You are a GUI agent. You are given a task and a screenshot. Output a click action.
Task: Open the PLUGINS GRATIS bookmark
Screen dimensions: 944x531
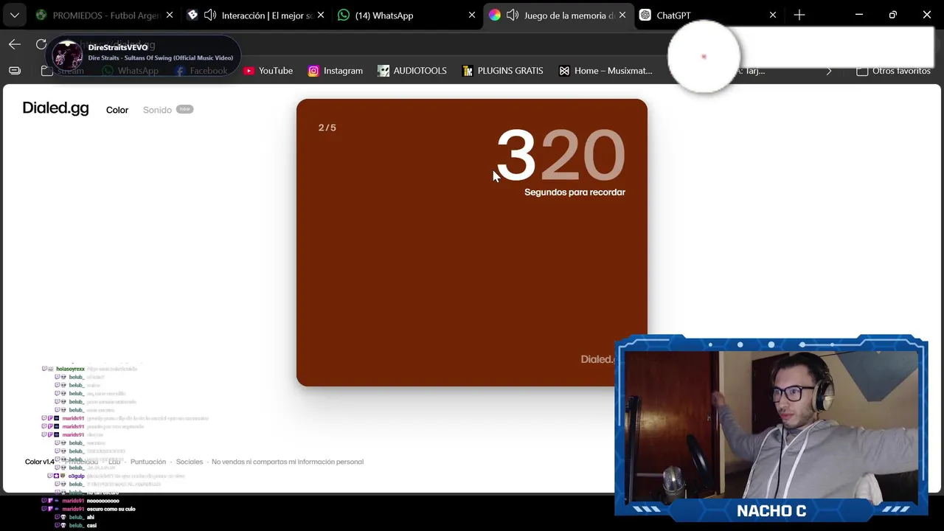503,71
